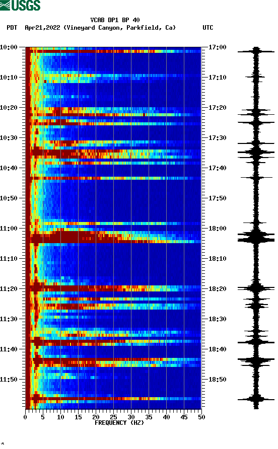Viewport: 278px width, 449px height.
Task: Click the "20" frequency axis label
Action: click(x=96, y=417)
